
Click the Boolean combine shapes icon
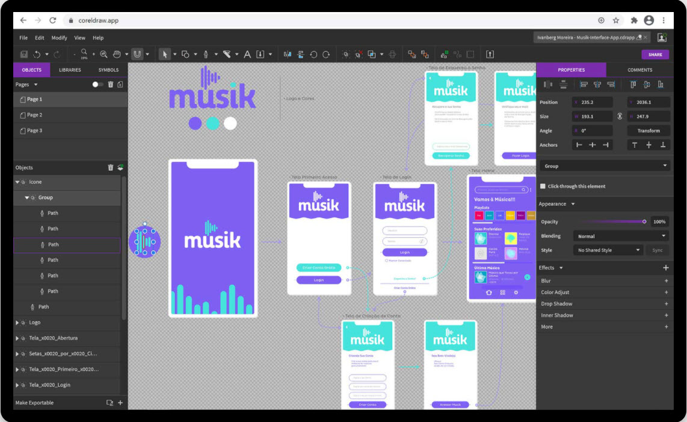pos(372,54)
